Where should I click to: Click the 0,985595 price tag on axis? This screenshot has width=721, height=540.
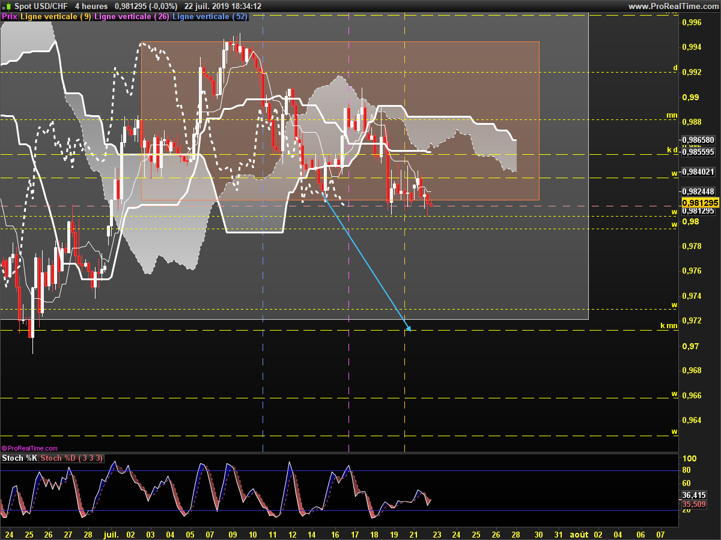(699, 152)
